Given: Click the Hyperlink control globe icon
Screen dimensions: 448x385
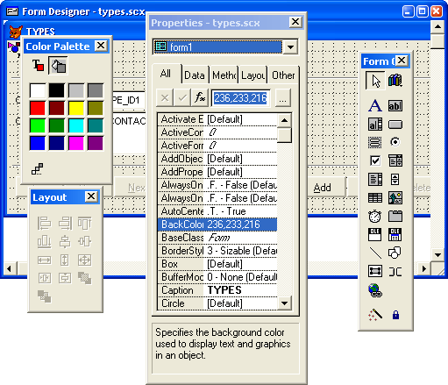Looking at the screenshot, I should [x=375, y=290].
